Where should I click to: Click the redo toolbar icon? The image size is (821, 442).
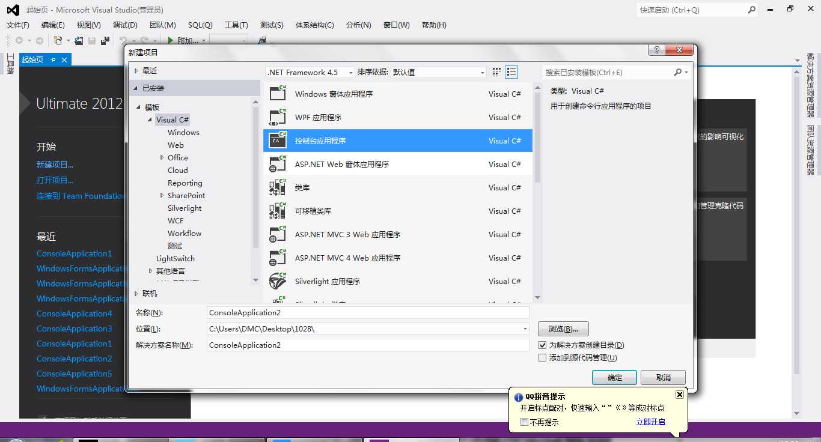coord(144,41)
